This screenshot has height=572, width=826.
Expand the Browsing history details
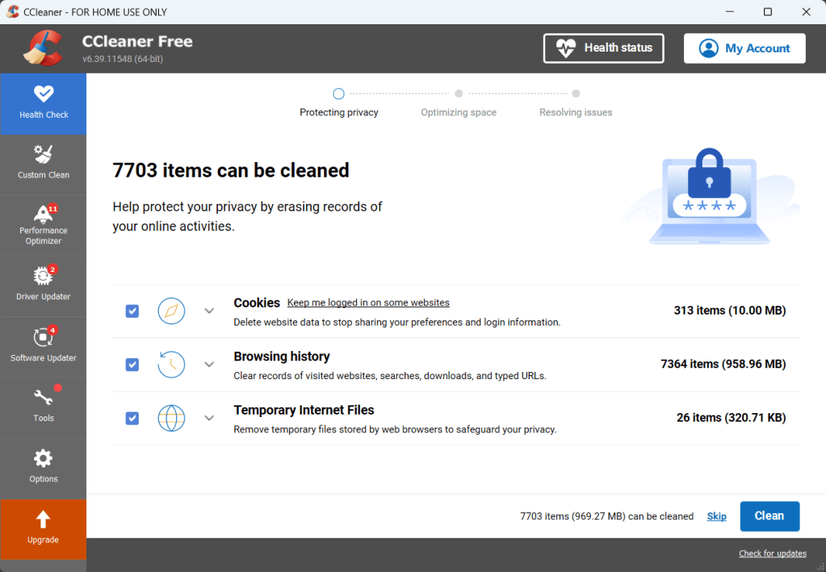209,365
